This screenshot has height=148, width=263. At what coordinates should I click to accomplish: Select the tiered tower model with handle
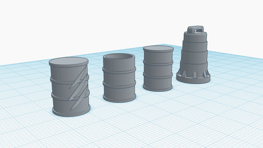(x=193, y=55)
